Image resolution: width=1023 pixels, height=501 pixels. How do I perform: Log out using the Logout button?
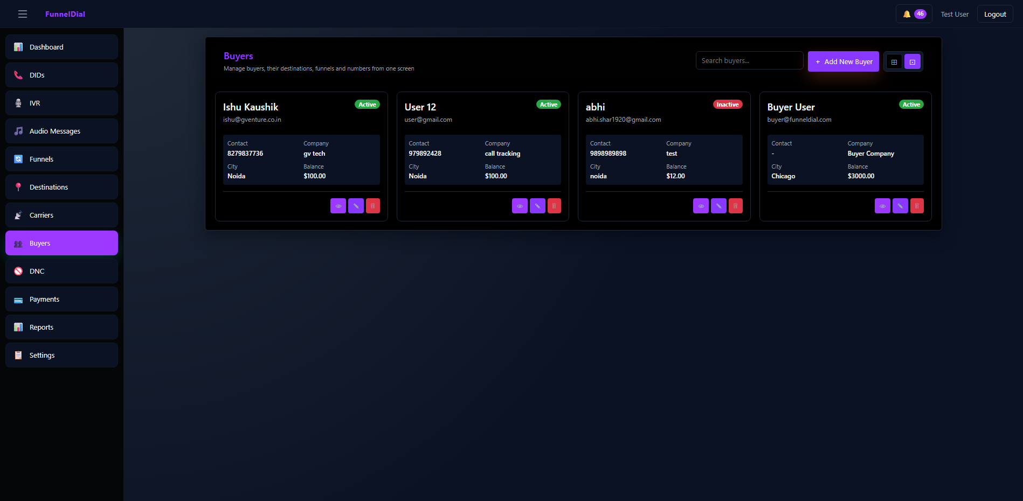pos(994,14)
